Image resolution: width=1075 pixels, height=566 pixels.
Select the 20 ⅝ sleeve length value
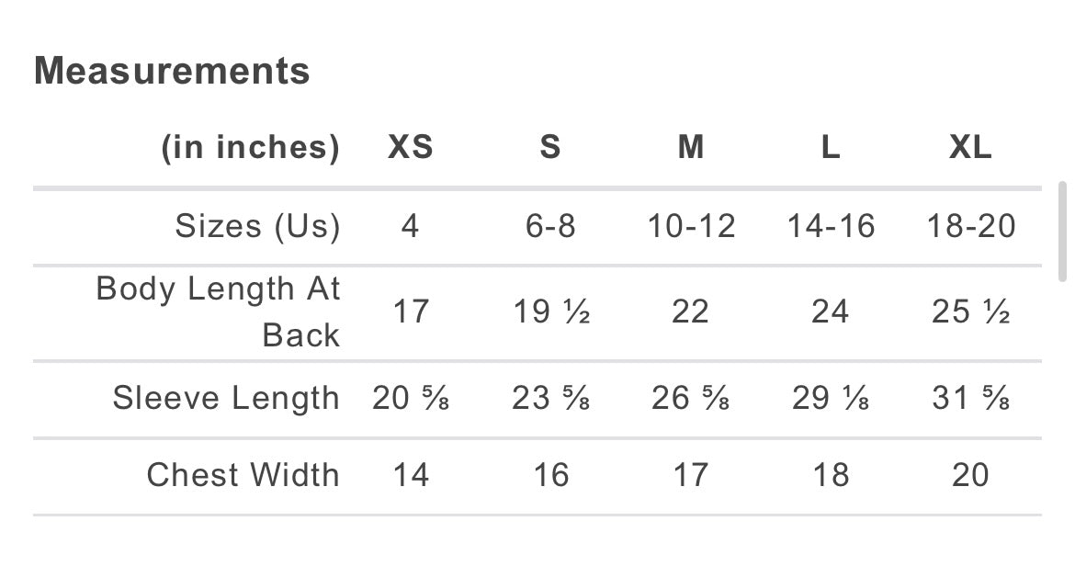[x=411, y=399]
